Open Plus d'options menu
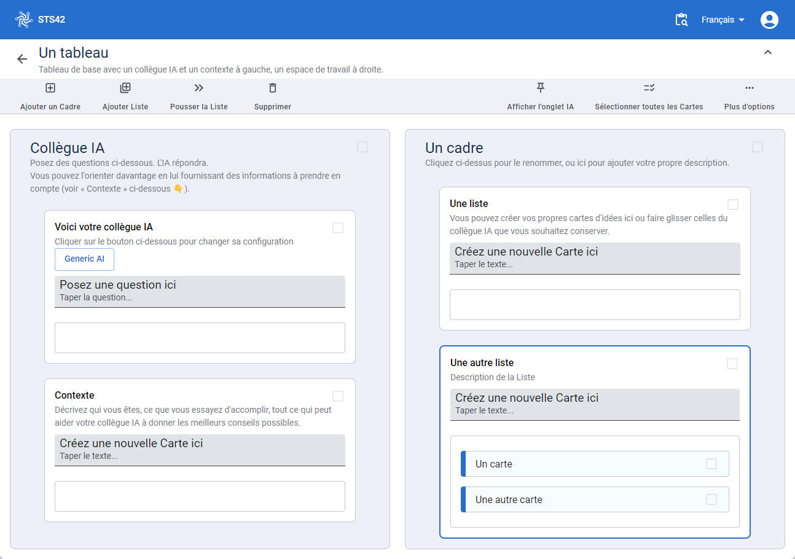Image resolution: width=795 pixels, height=559 pixels. 749,88
